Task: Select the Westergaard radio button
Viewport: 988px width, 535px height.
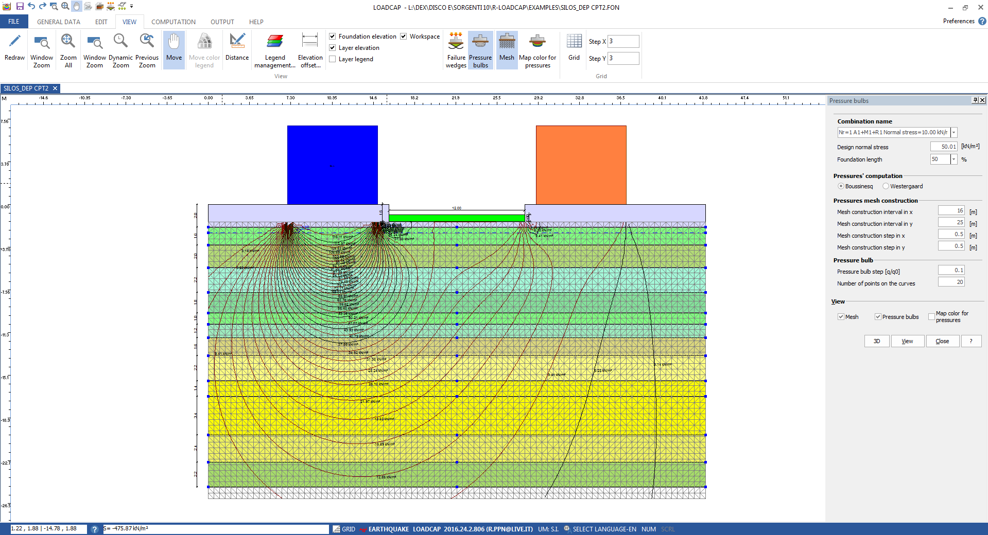Action: pos(886,186)
